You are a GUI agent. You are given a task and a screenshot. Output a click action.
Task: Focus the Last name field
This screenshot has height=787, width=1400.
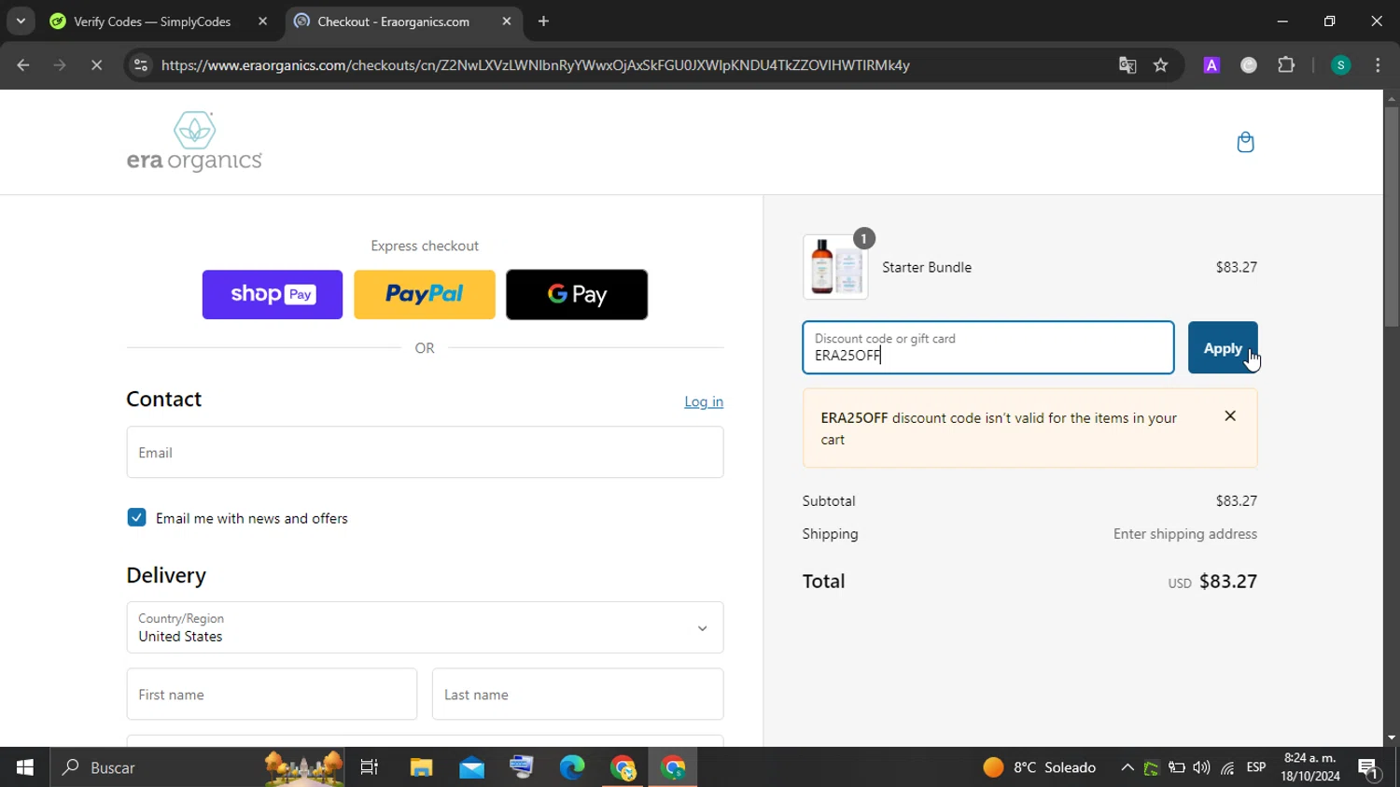pyautogui.click(x=578, y=695)
